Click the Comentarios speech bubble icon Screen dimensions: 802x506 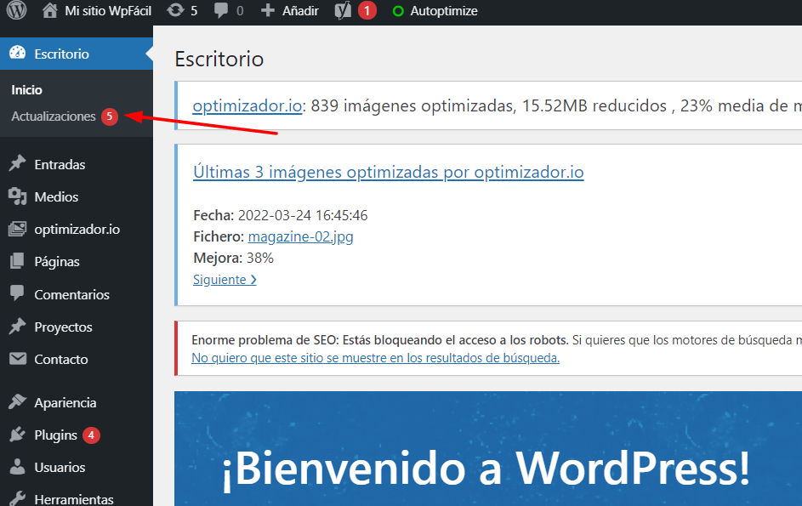(17, 293)
